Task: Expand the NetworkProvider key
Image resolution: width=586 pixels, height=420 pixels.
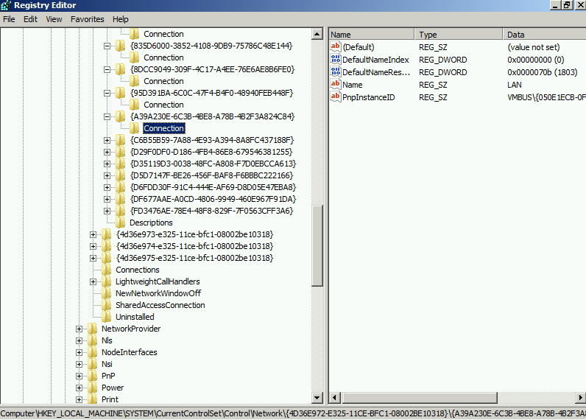Action: (x=79, y=329)
